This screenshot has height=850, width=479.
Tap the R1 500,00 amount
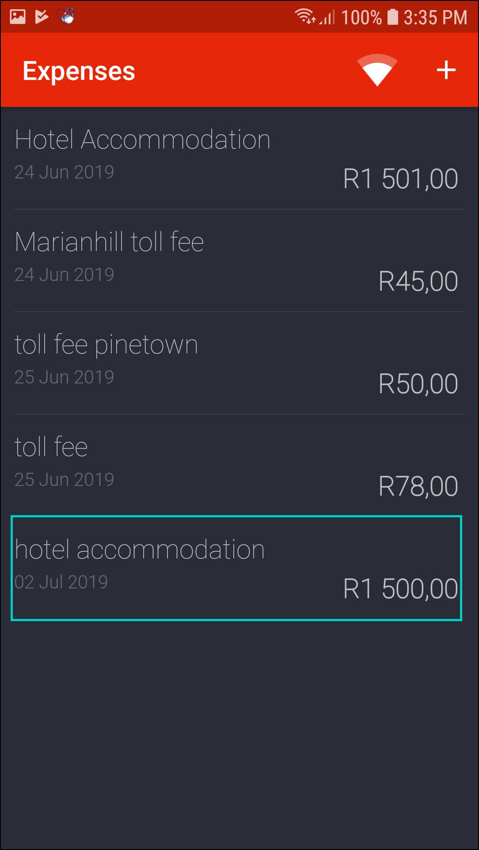click(x=400, y=589)
